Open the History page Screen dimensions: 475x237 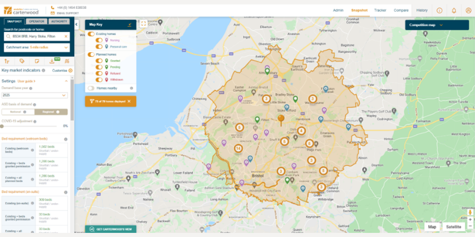click(x=422, y=10)
